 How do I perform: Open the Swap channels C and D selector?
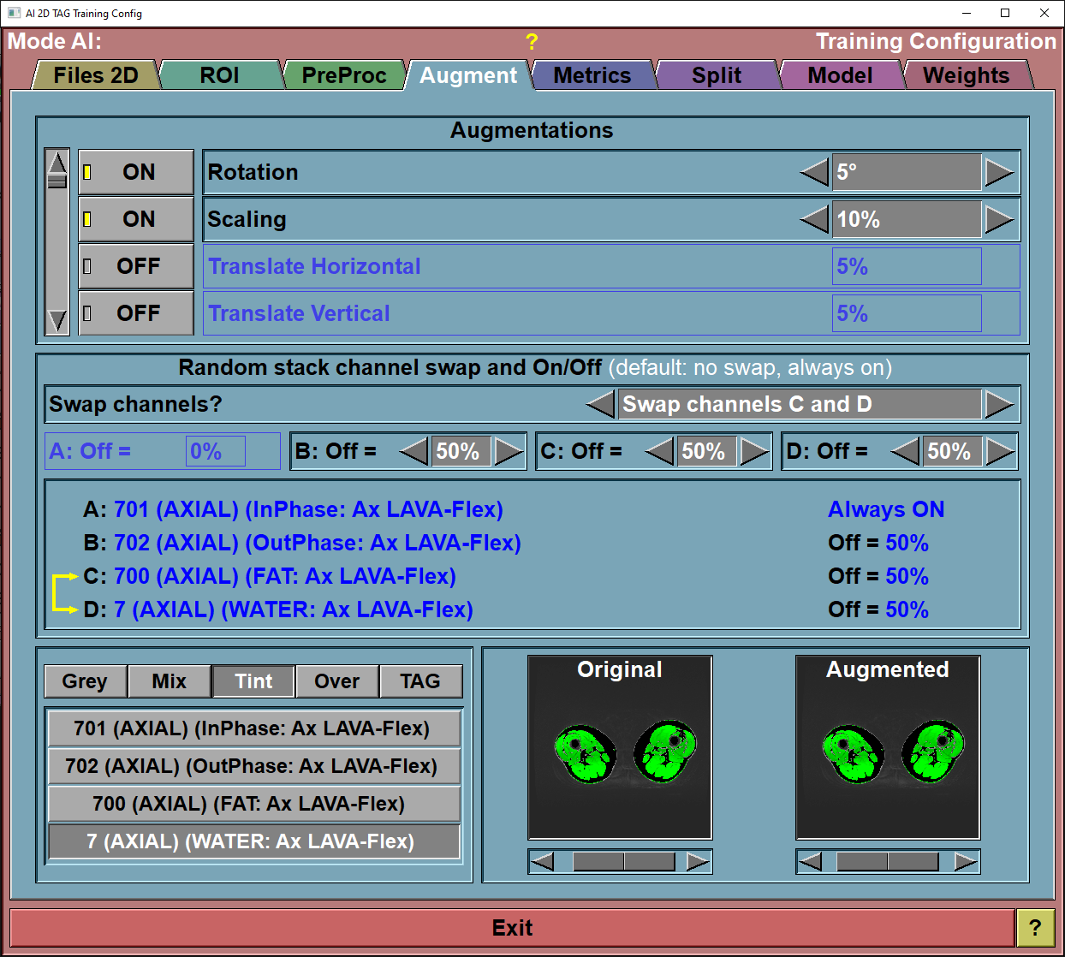click(799, 404)
